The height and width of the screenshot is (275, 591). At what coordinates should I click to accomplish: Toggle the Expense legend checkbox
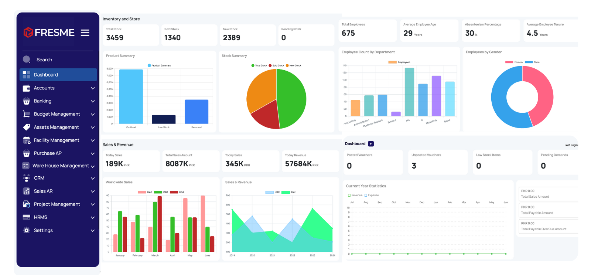pos(366,195)
